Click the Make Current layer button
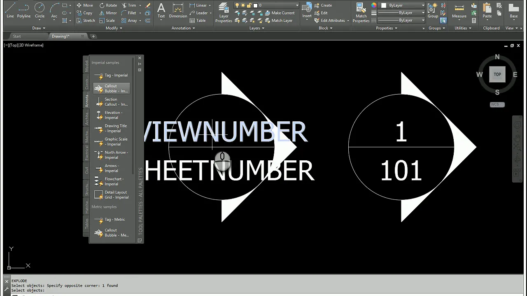The width and height of the screenshot is (527, 296). 279,13
